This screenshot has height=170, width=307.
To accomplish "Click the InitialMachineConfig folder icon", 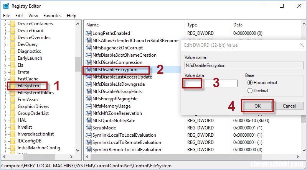I will (13, 148).
